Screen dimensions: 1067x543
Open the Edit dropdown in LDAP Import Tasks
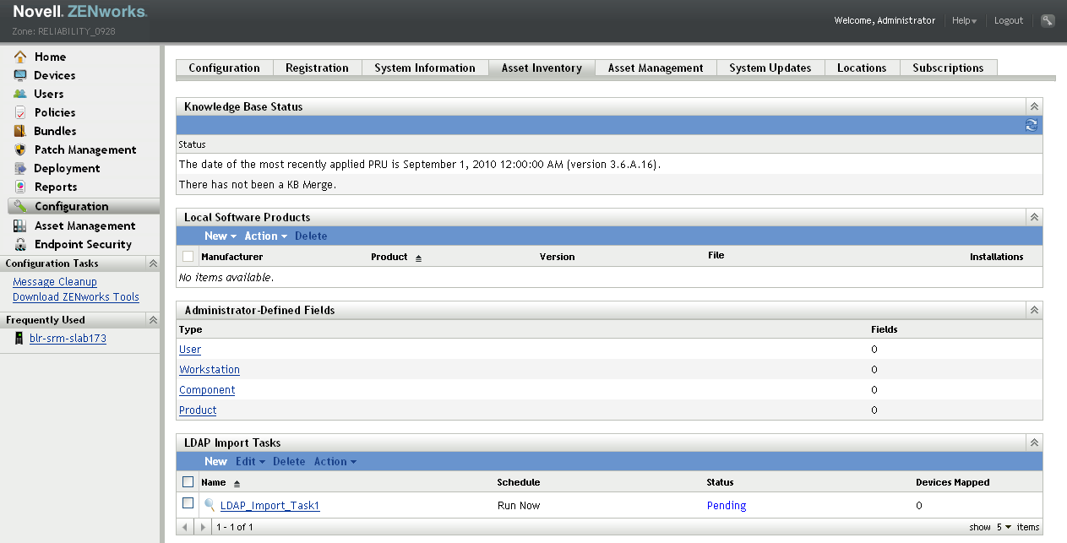point(246,461)
